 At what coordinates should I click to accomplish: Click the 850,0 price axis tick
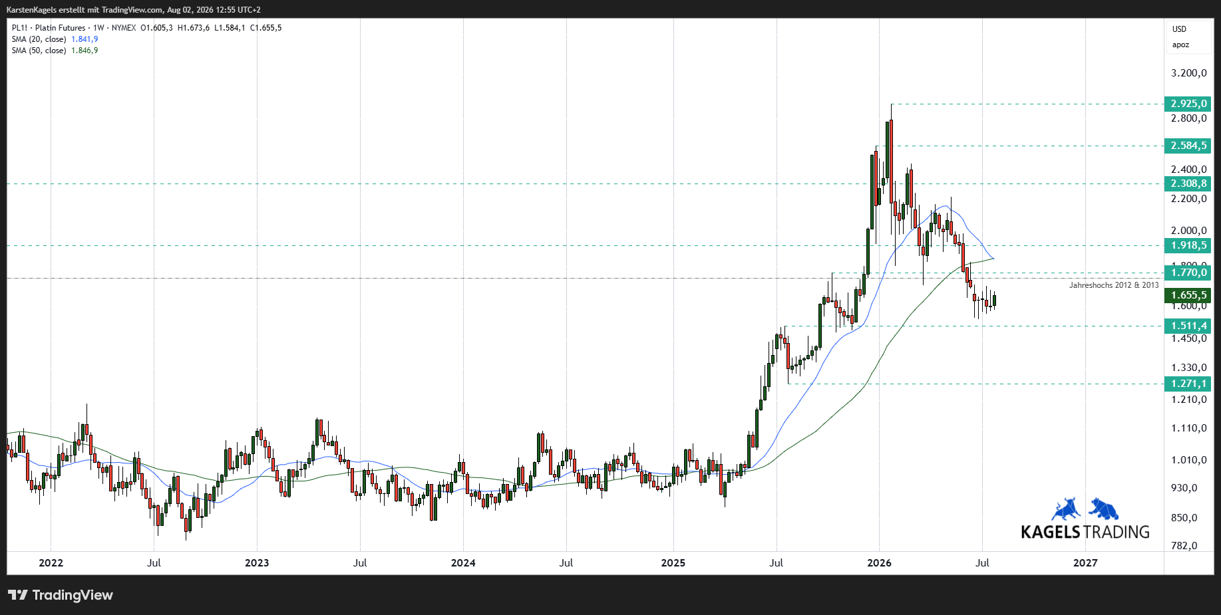point(1184,518)
